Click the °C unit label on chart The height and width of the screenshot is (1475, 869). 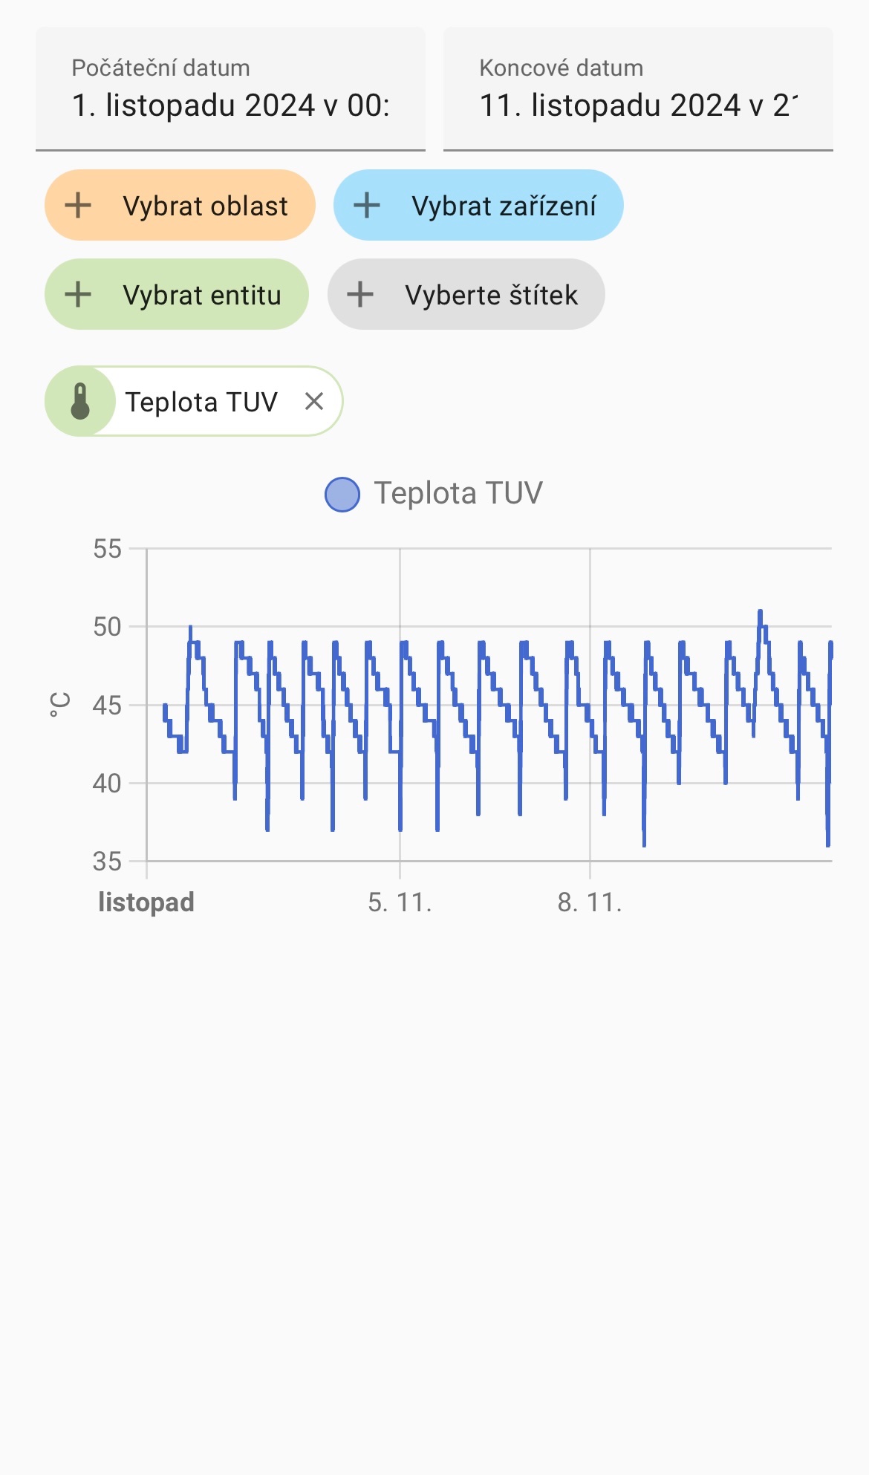pyautogui.click(x=60, y=704)
